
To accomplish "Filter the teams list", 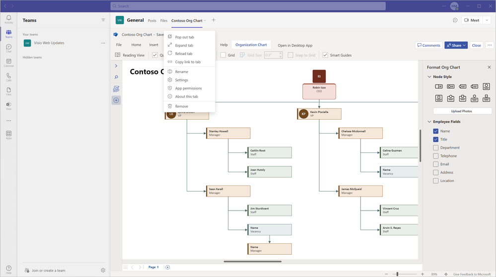I will pyautogui.click(x=103, y=20).
